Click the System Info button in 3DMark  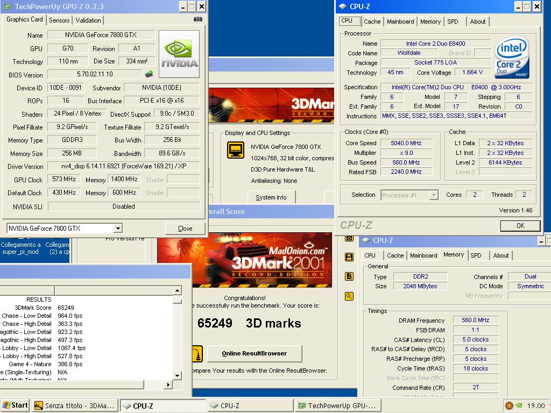tap(271, 197)
